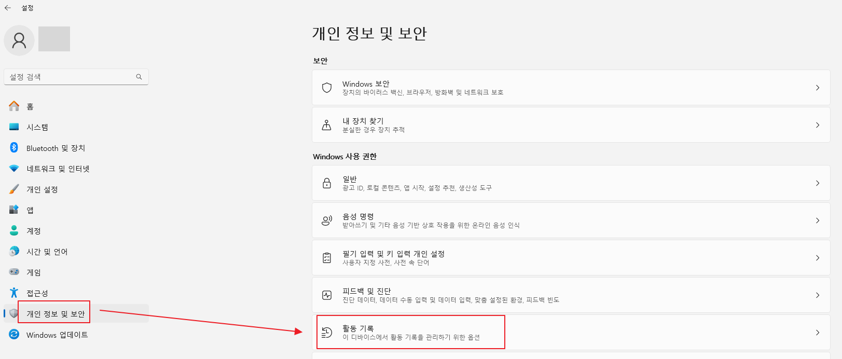This screenshot has width=842, height=359.
Task: Open 홈 in the sidebar
Action: 76,106
